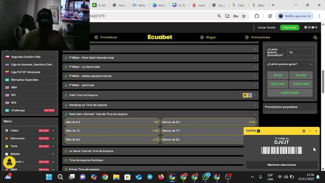
Task: Open the Windows Start menu
Action: [49, 177]
